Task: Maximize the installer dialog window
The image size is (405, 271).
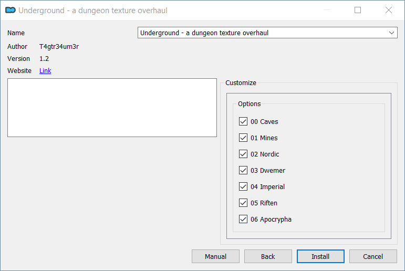Action: point(358,10)
